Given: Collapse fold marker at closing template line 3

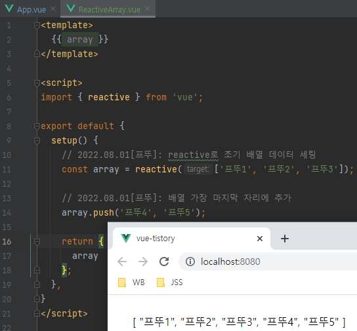Looking at the screenshot, I should pyautogui.click(x=37, y=54).
